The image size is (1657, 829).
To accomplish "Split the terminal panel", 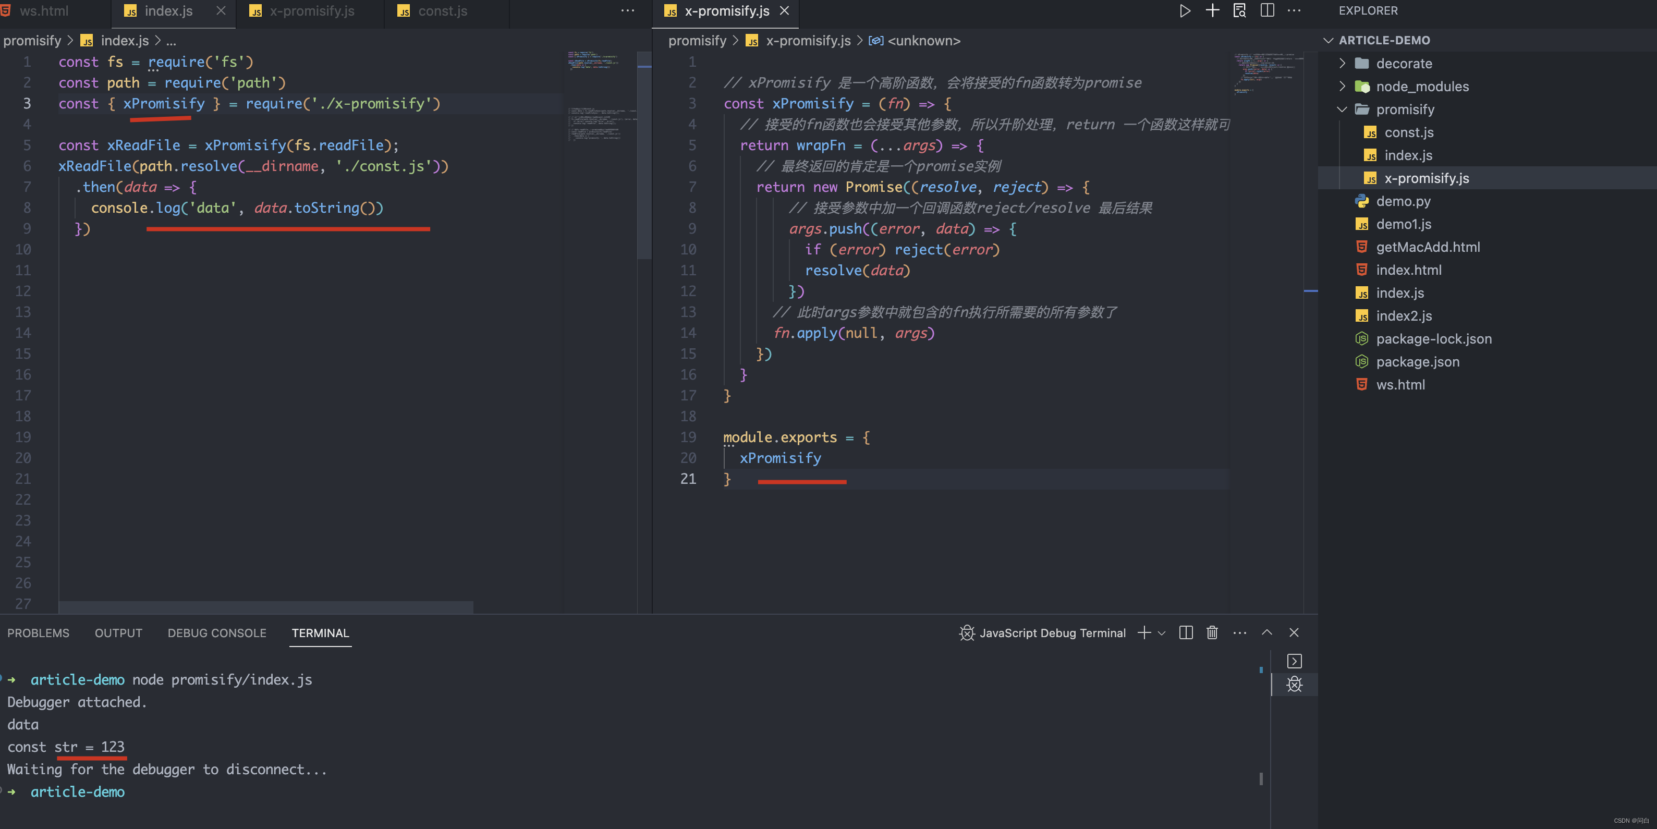I will click(x=1186, y=633).
